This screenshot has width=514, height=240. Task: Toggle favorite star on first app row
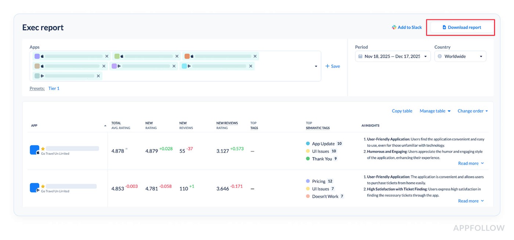pos(43,149)
